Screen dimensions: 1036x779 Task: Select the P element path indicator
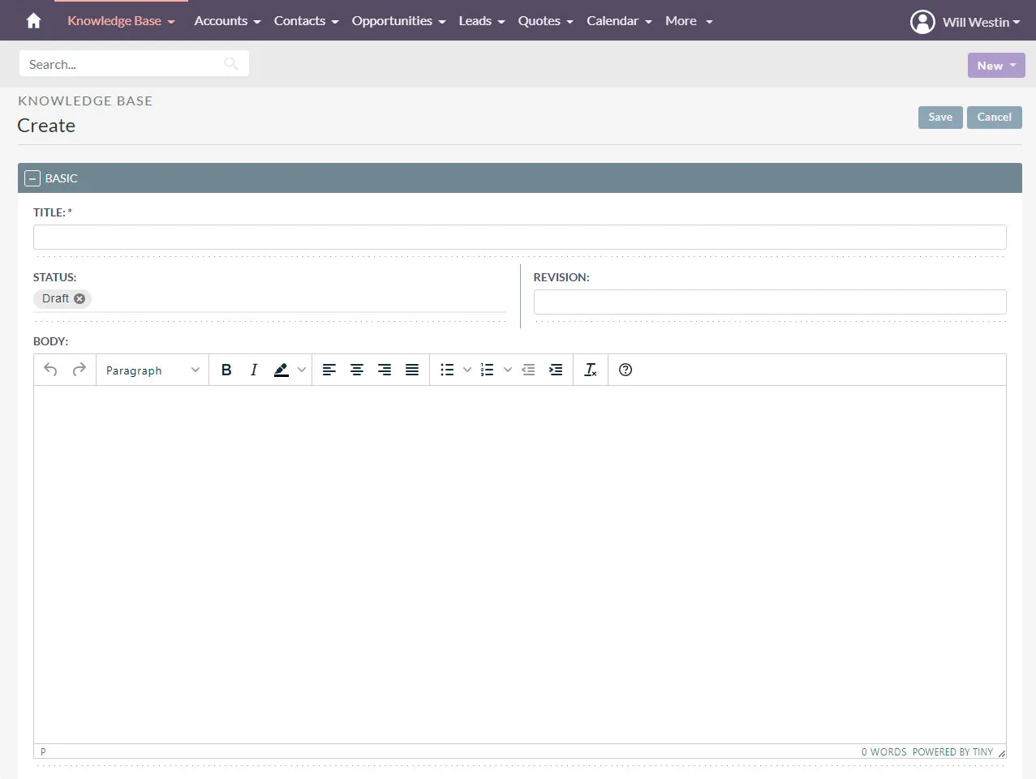[43, 752]
